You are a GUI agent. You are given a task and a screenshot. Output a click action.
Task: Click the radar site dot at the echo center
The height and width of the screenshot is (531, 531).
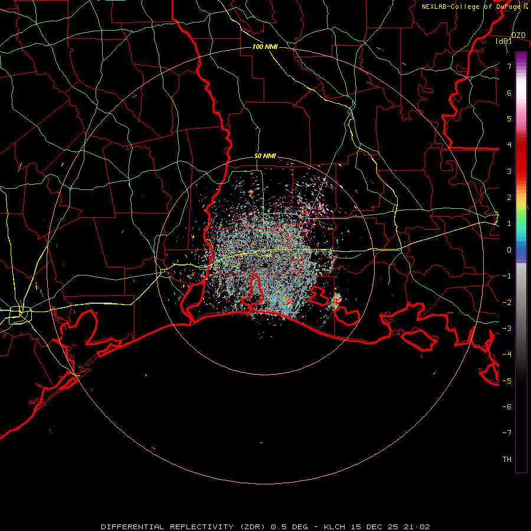(265, 265)
